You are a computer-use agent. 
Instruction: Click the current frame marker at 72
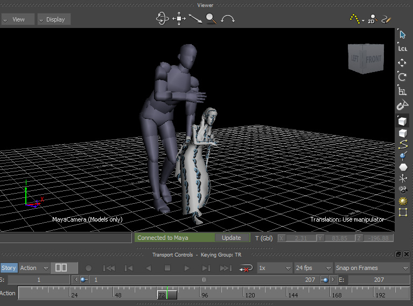[x=167, y=295]
